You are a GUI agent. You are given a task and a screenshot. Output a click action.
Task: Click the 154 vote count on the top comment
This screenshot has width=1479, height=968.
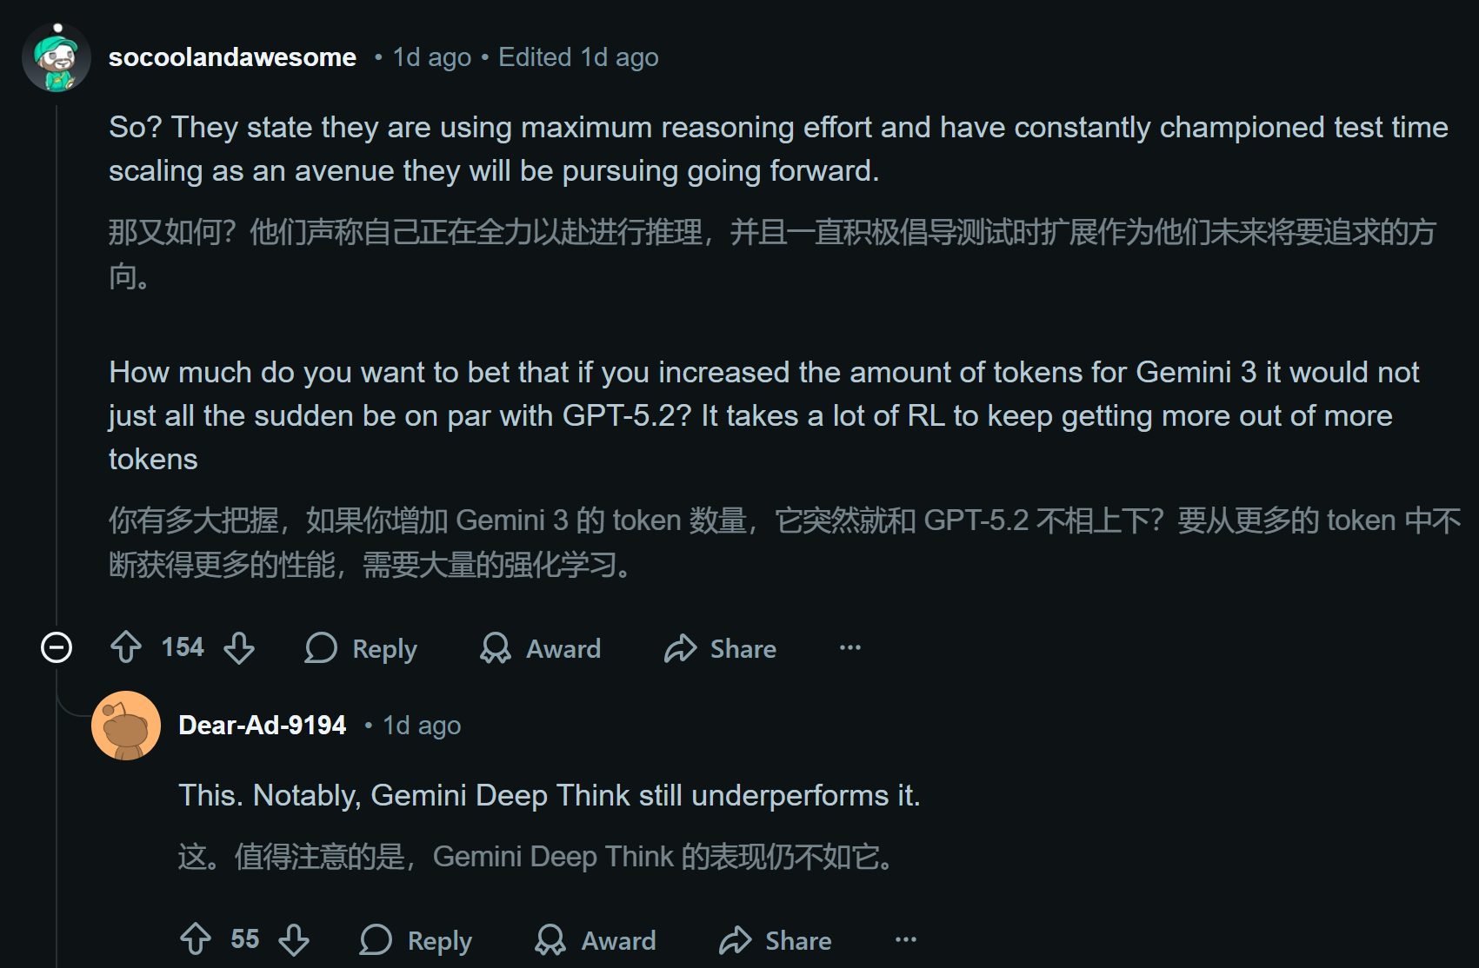tap(183, 646)
